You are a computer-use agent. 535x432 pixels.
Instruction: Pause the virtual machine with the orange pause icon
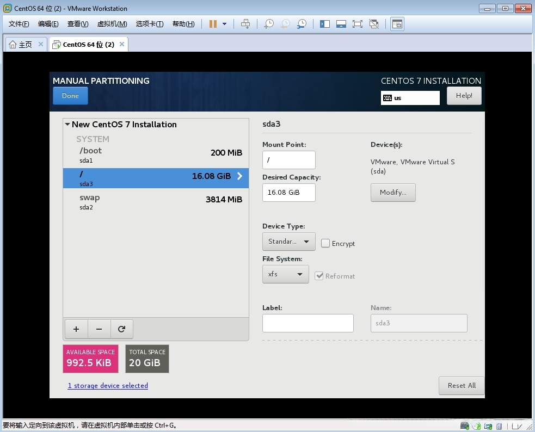213,24
